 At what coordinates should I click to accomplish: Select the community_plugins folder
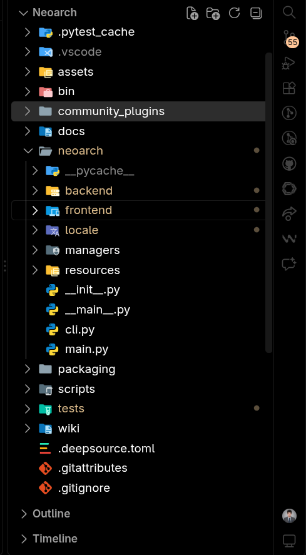(x=138, y=111)
